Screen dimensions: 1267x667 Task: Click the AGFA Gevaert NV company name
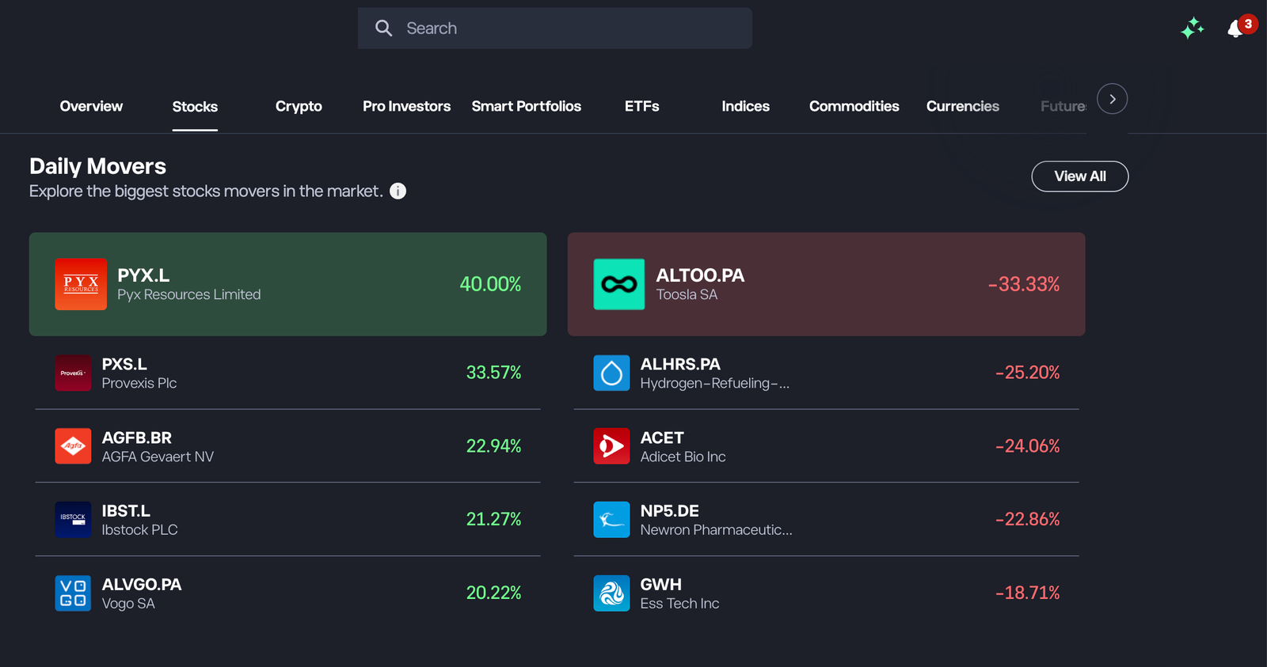point(158,457)
